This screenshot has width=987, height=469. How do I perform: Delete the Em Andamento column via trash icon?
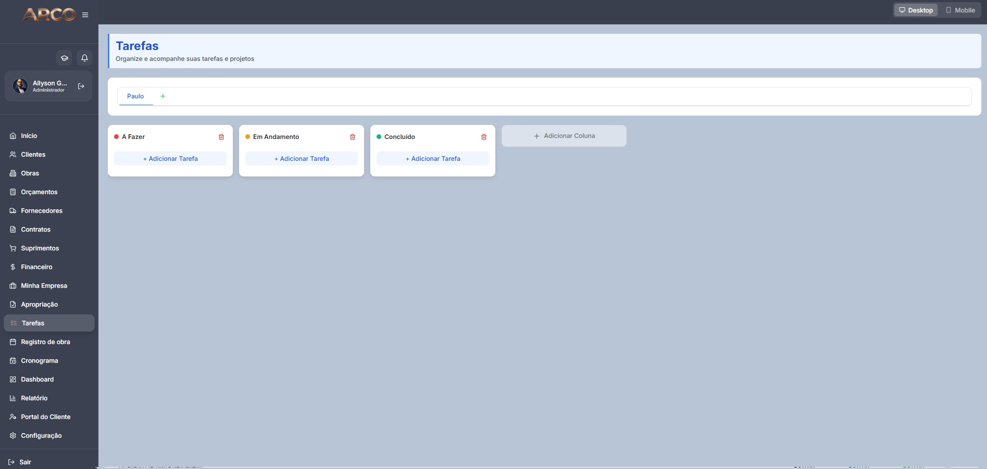click(x=353, y=137)
